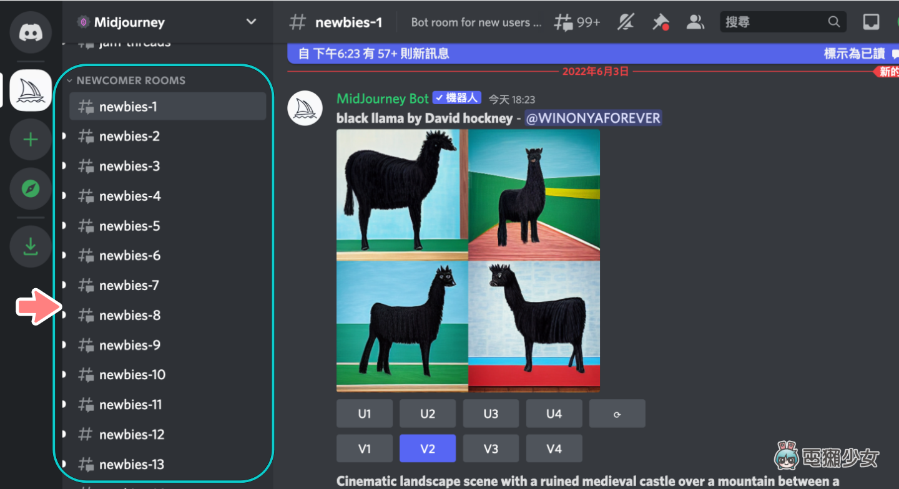Click the re-roll refresh button
Image resolution: width=899 pixels, height=489 pixels.
(617, 414)
